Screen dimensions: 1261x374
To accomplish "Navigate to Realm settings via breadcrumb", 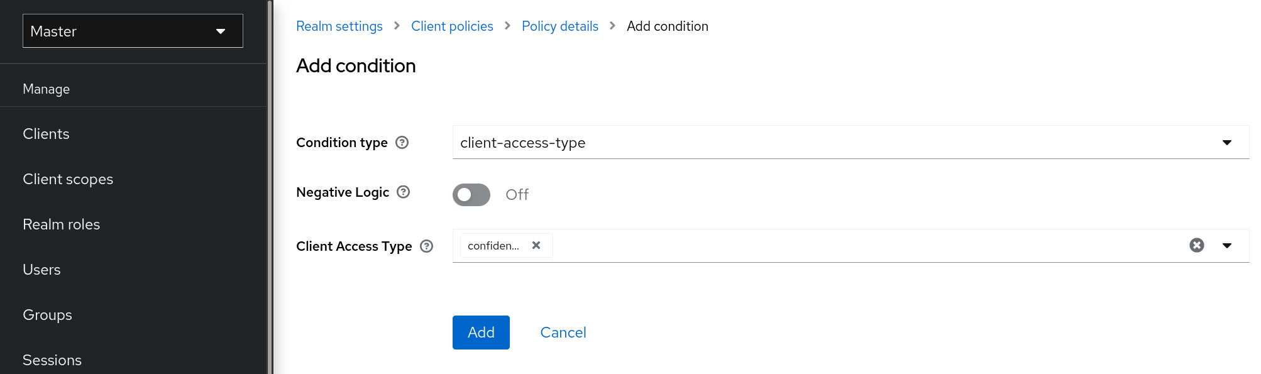I will [x=339, y=26].
